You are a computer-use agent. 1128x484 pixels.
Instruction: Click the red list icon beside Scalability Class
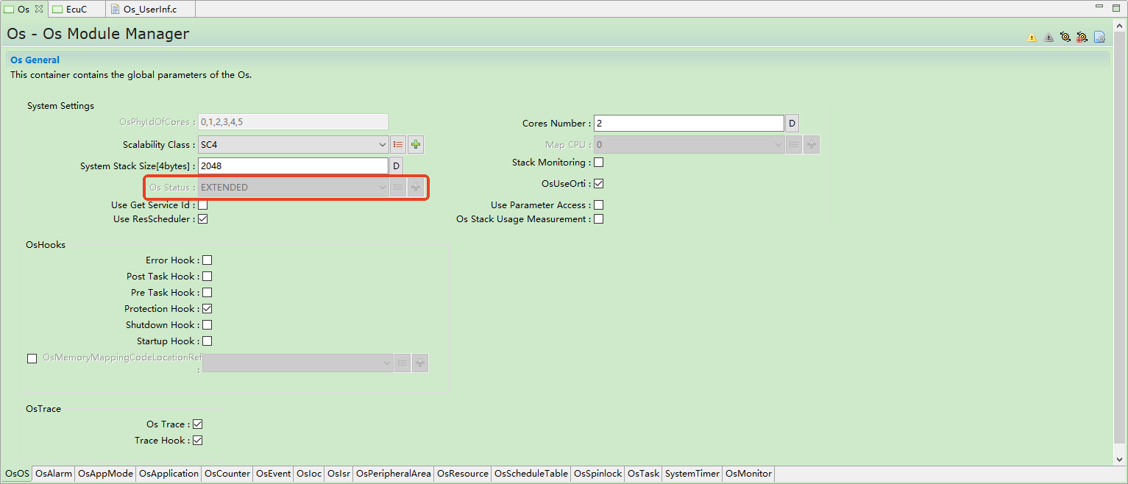pos(398,145)
